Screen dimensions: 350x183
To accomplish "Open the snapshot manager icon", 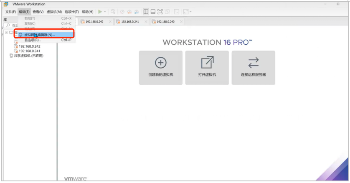I will click(x=137, y=12).
